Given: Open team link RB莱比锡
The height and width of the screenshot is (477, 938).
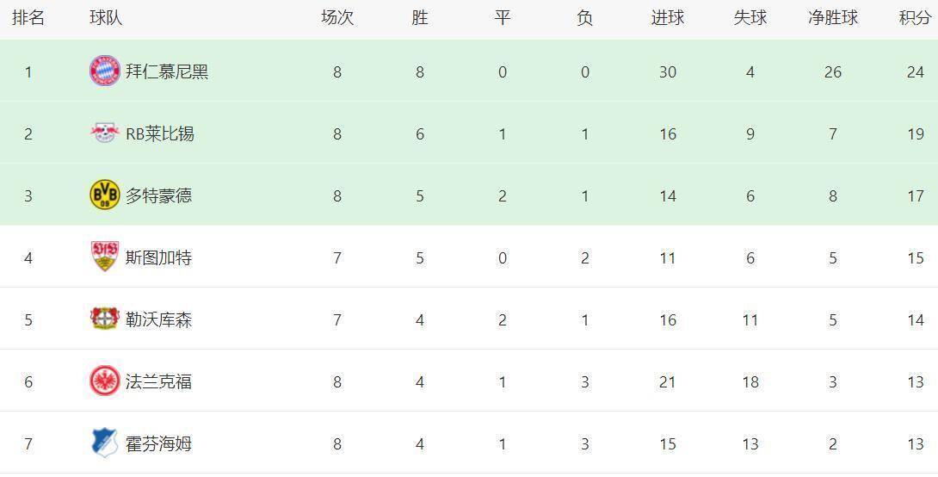Looking at the screenshot, I should (x=160, y=134).
